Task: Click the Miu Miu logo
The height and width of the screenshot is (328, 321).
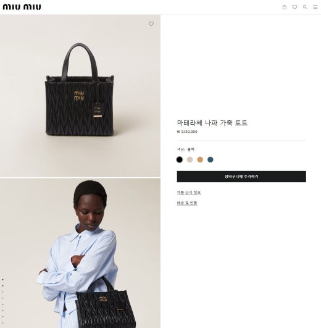Action: click(22, 7)
